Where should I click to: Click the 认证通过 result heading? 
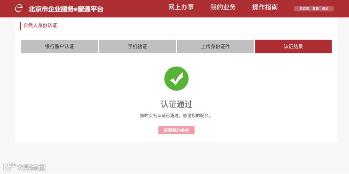[176, 104]
